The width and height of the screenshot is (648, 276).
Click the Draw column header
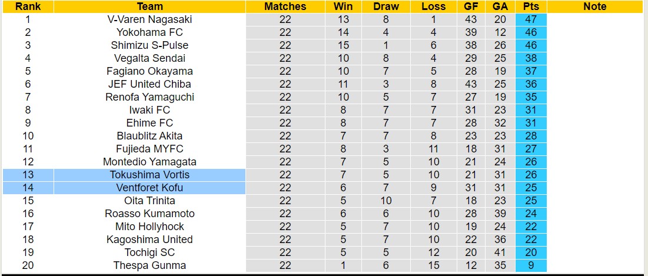click(x=386, y=6)
